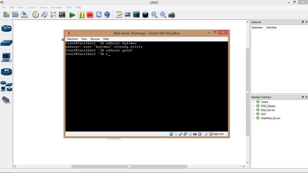
Task: Click the VirtualBox network status icon
Action: click(x=185, y=134)
